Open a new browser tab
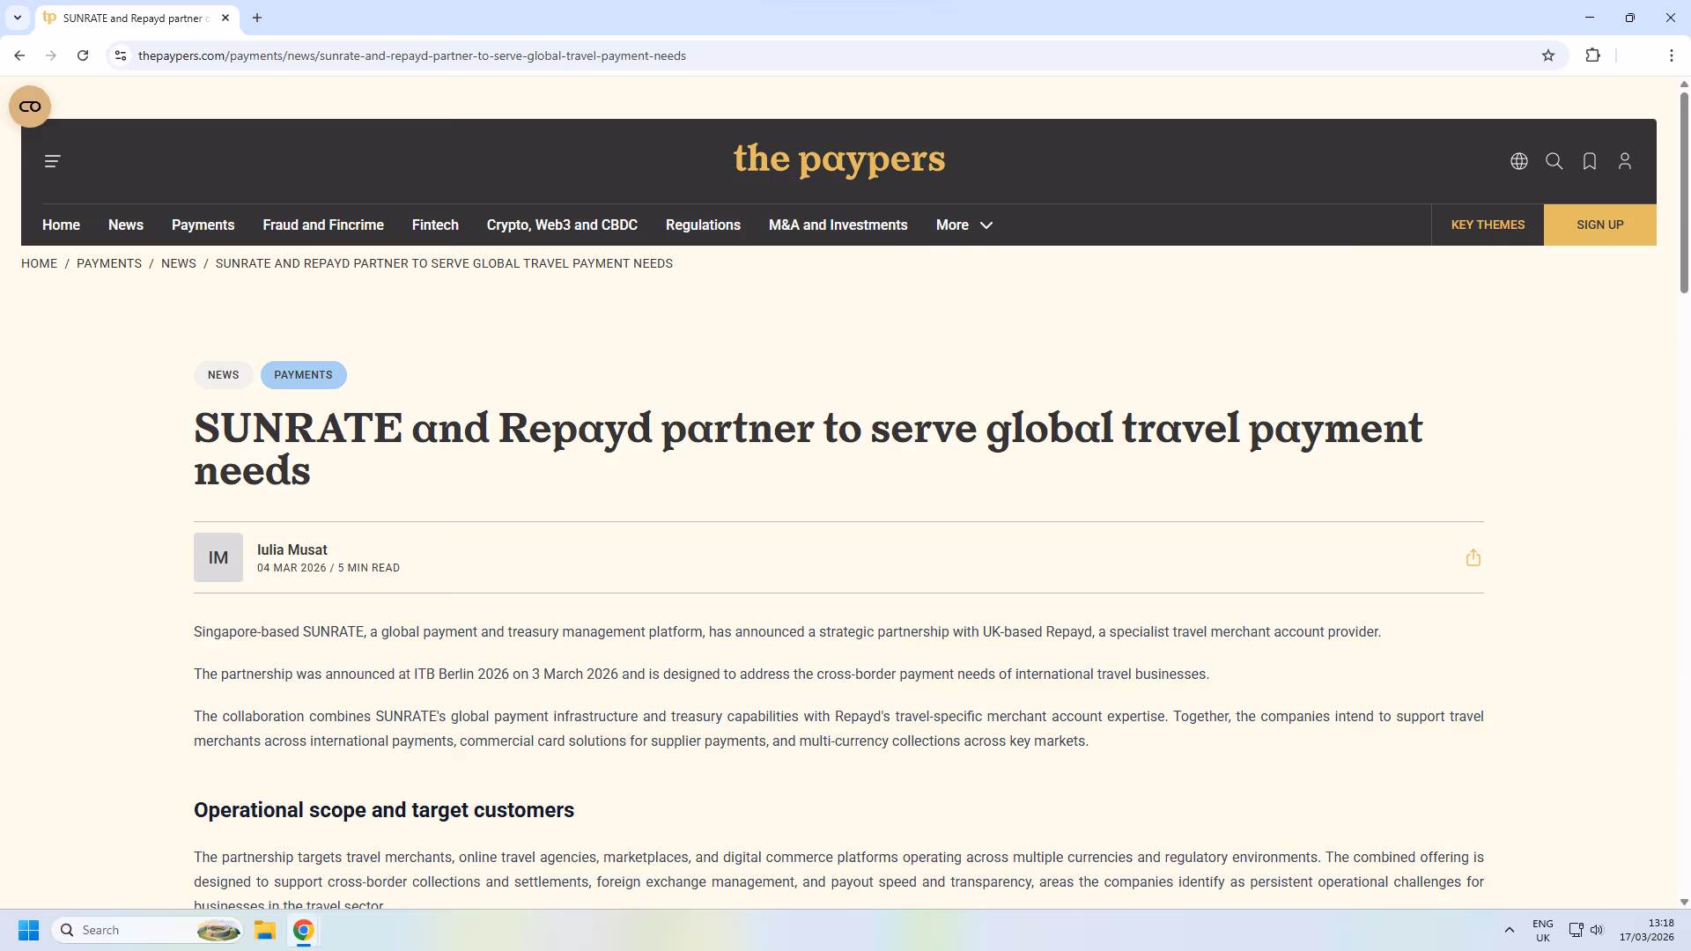The height and width of the screenshot is (951, 1691). (x=257, y=18)
